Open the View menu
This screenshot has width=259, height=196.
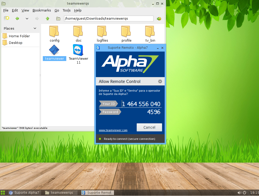click(25, 10)
